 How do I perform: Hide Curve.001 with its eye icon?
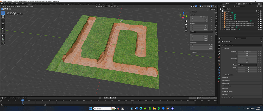click(x=259, y=15)
